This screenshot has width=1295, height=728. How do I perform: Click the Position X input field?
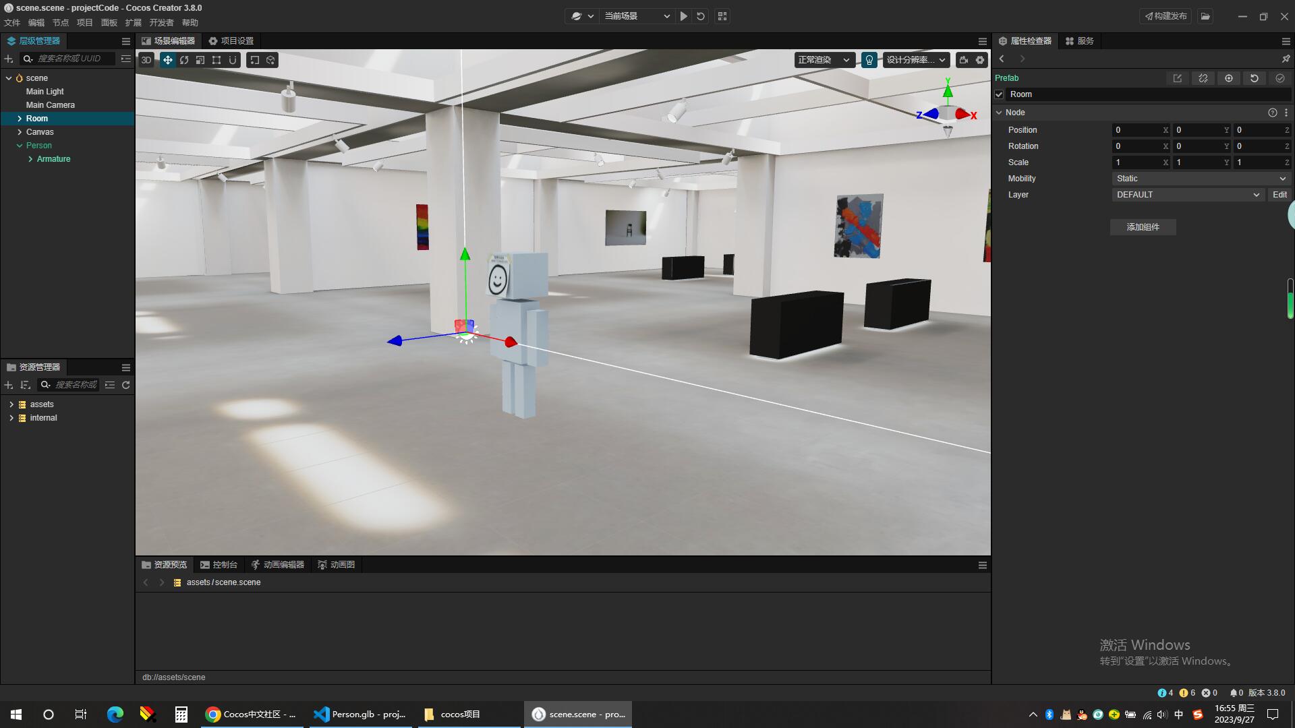coord(1137,130)
